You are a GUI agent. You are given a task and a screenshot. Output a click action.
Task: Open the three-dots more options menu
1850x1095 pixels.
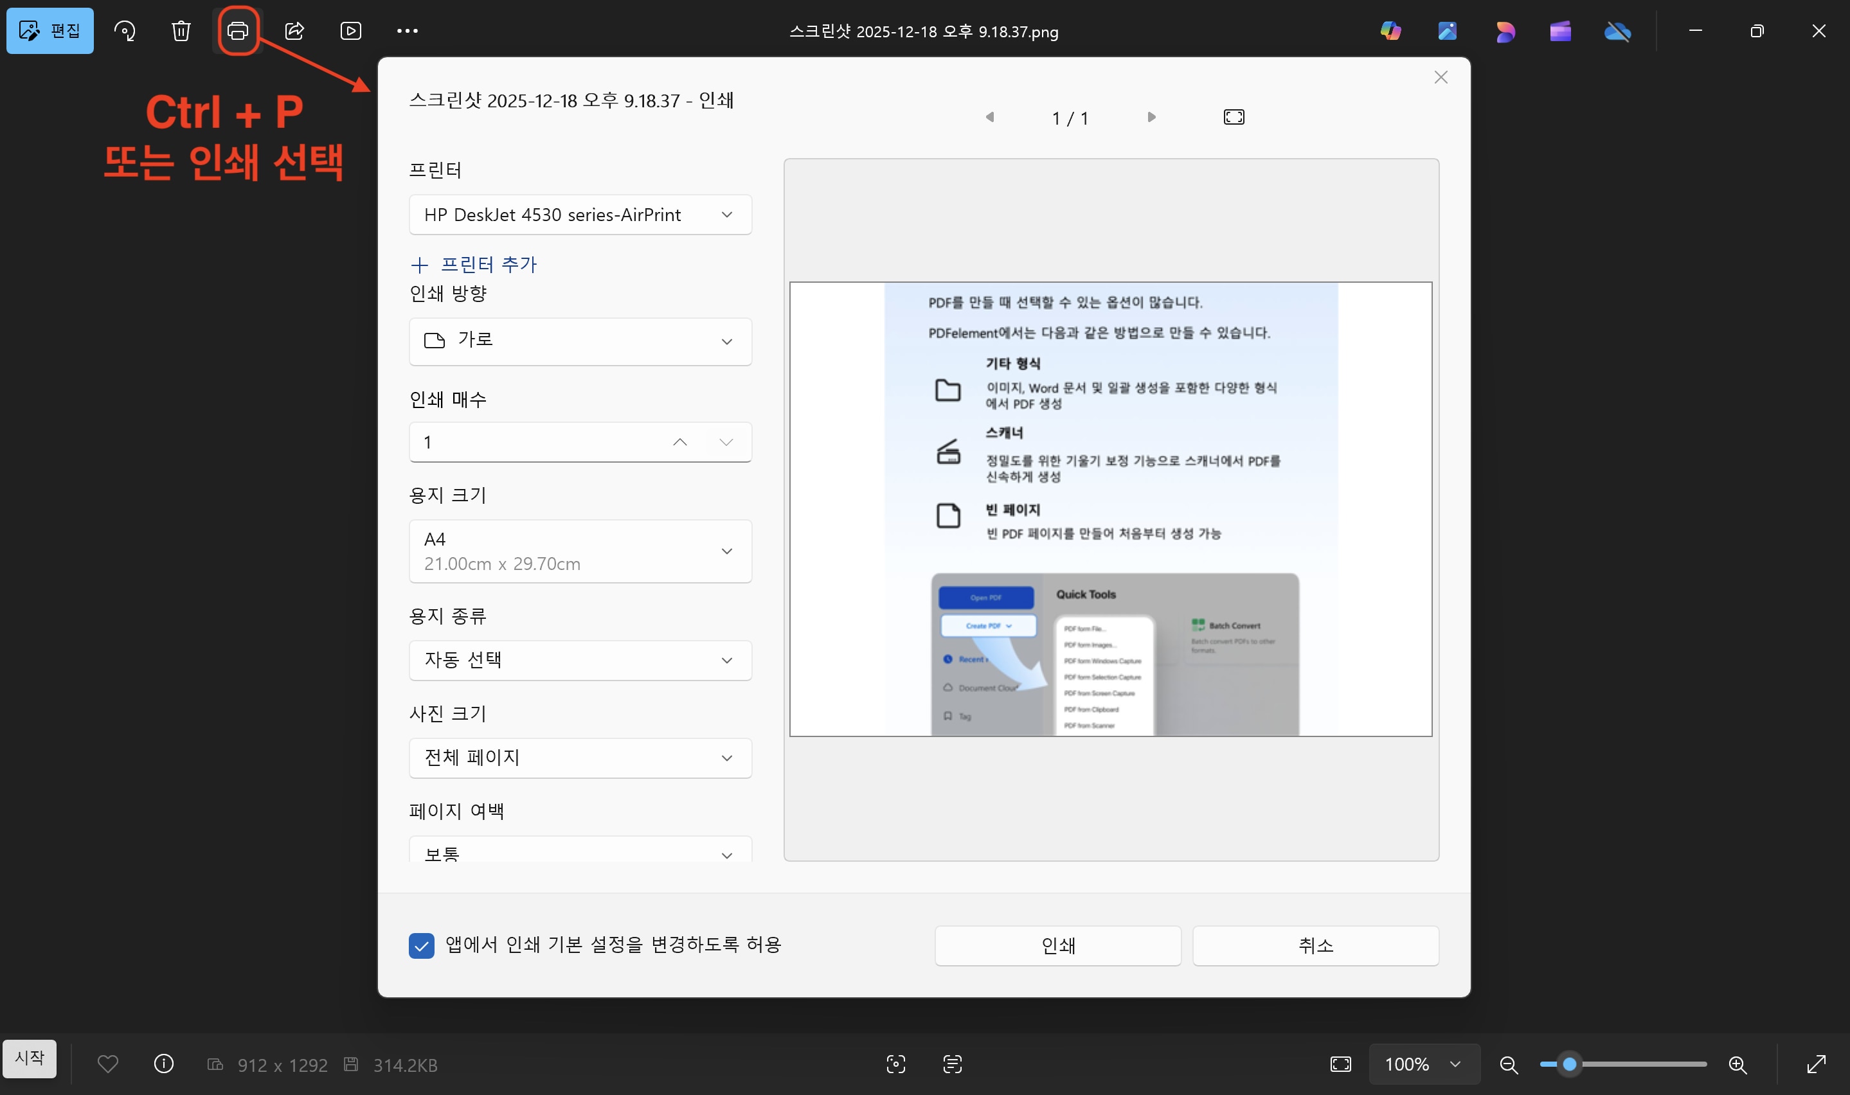point(408,31)
